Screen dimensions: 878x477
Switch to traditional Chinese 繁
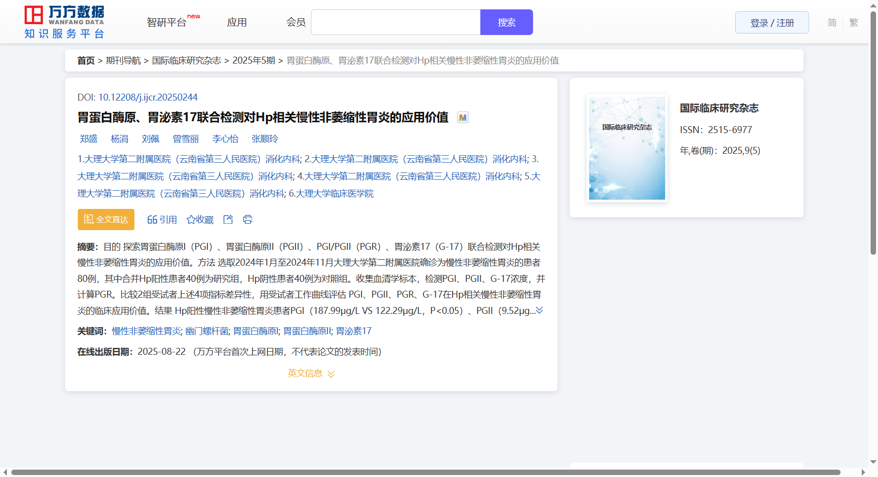click(854, 23)
